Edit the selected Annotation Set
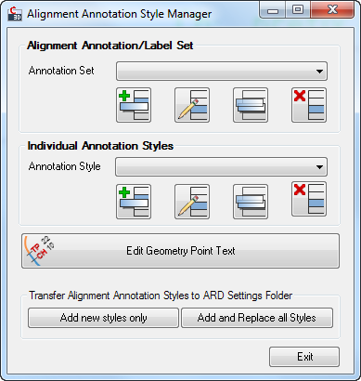 pyautogui.click(x=192, y=105)
